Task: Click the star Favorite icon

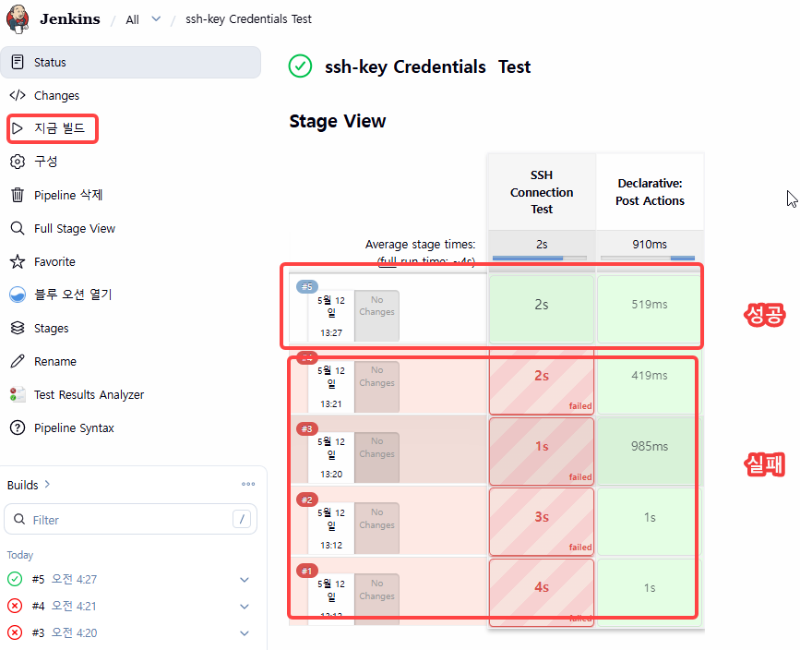Action: [18, 261]
